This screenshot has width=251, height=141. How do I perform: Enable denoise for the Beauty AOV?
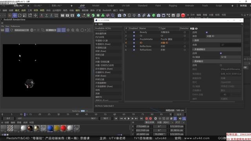click(185, 32)
